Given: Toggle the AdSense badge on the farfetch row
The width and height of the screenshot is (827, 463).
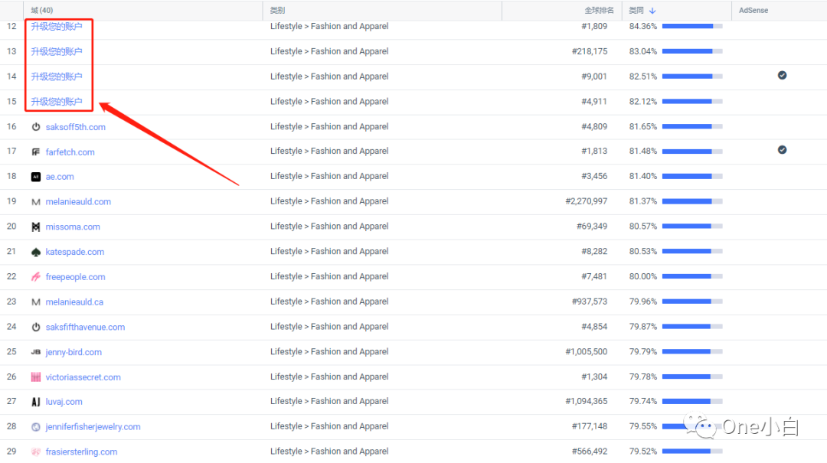Looking at the screenshot, I should pos(782,150).
